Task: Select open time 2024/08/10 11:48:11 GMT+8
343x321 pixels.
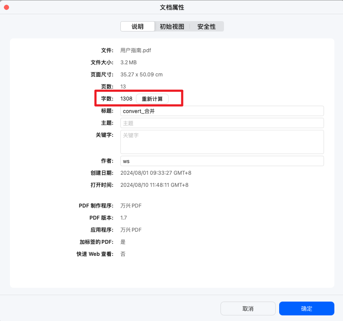Action: pos(154,185)
